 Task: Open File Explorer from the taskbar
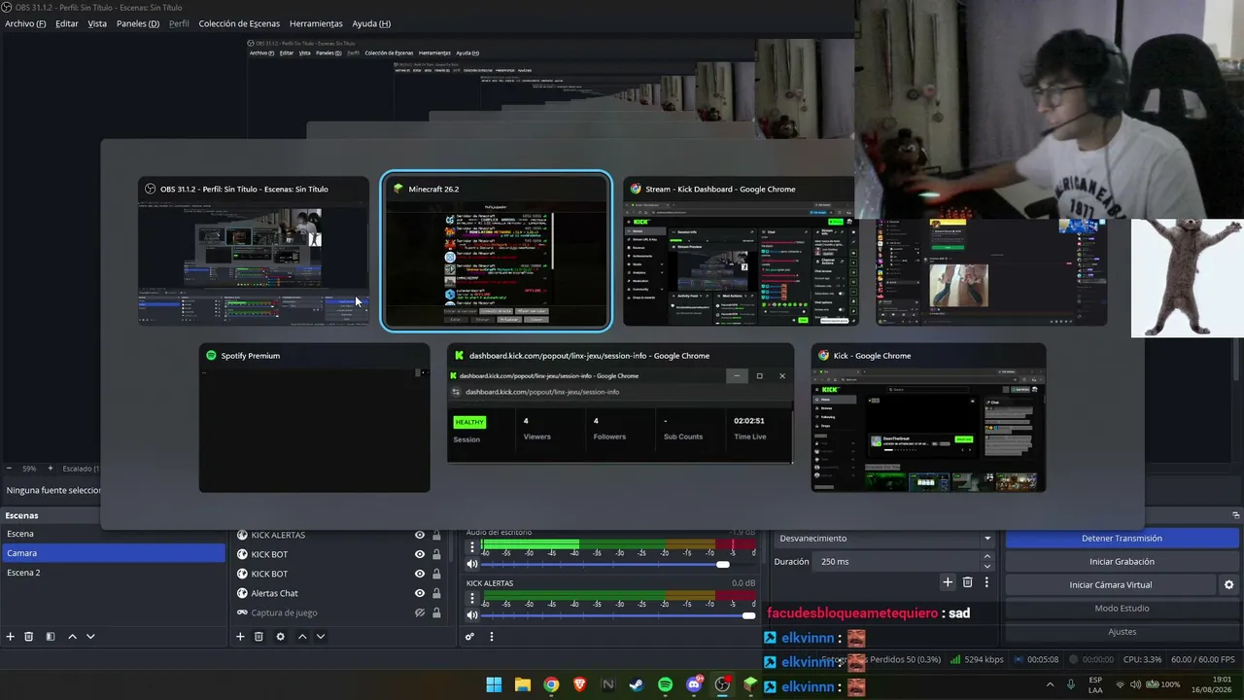click(522, 684)
